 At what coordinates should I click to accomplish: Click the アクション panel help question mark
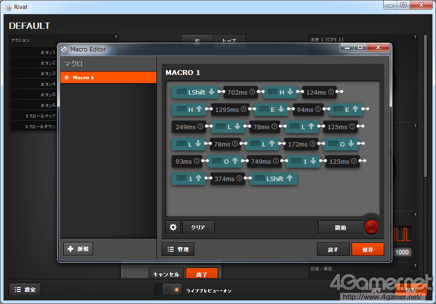[116, 37]
